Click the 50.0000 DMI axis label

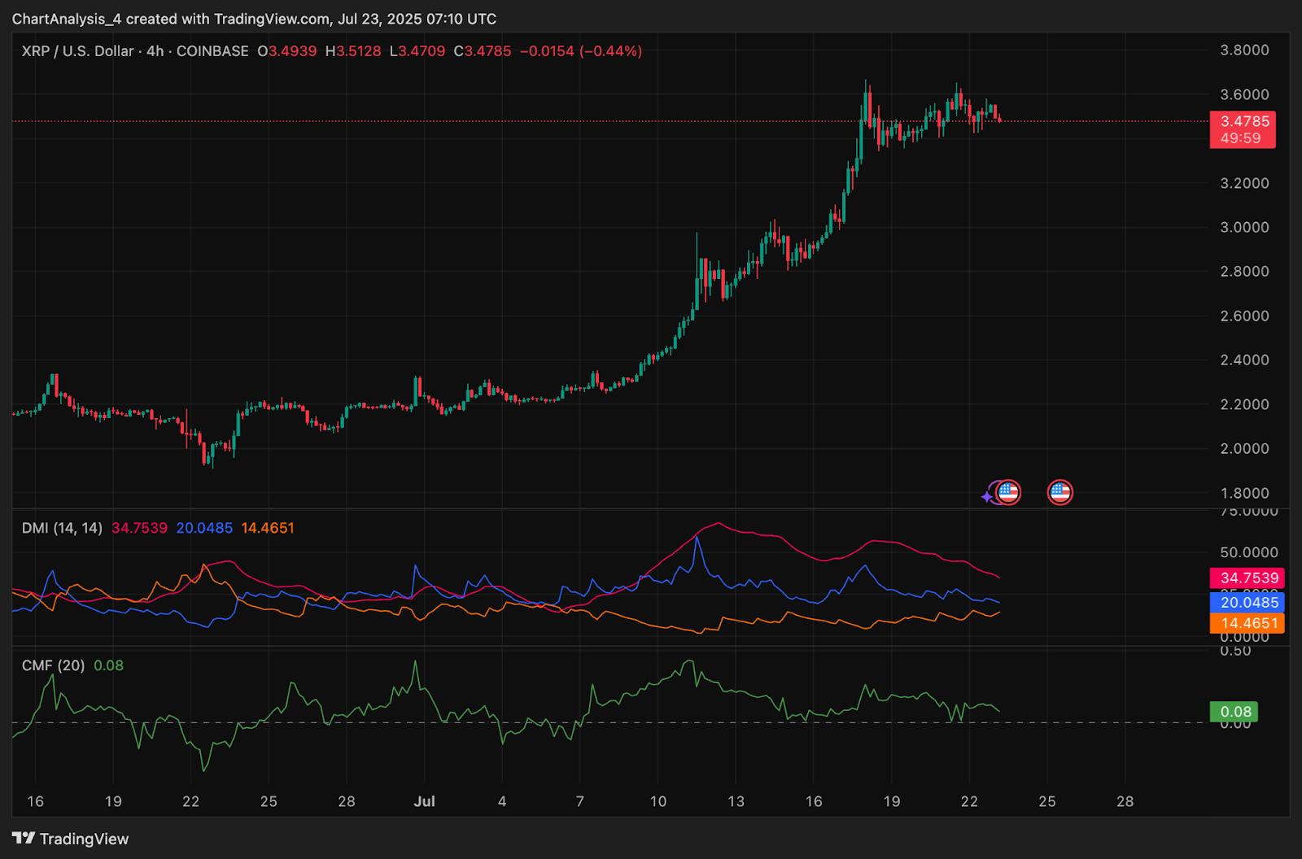[x=1249, y=553]
